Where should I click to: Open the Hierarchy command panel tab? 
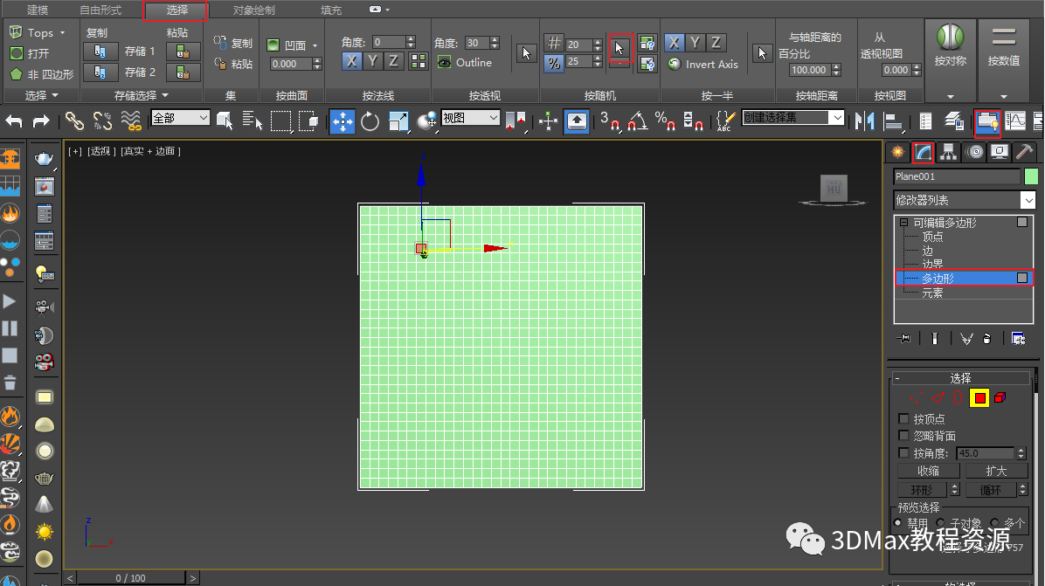click(948, 153)
